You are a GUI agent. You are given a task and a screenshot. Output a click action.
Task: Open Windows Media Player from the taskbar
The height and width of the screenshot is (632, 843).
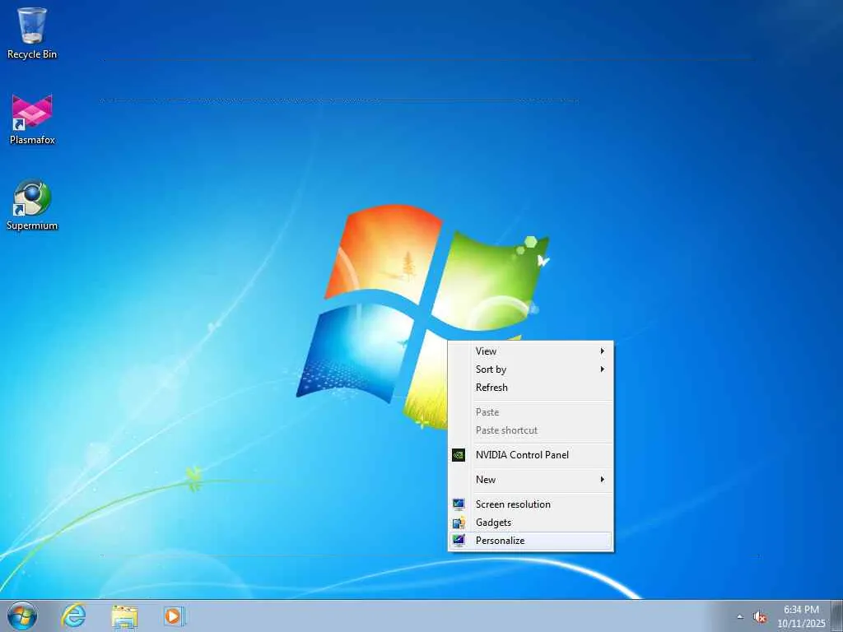175,616
